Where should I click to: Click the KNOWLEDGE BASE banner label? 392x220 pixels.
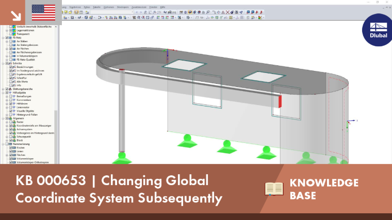click(x=324, y=189)
